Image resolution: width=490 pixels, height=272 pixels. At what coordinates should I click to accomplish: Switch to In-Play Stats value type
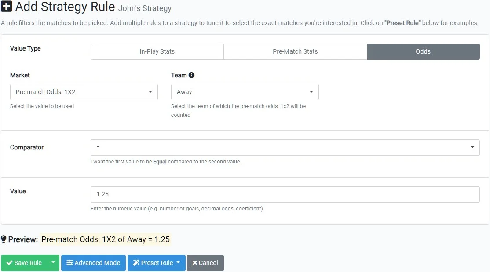[x=157, y=51]
